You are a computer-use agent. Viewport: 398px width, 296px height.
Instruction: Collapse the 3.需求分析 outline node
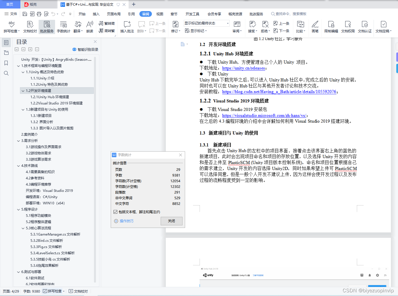pyautogui.click(x=18, y=141)
